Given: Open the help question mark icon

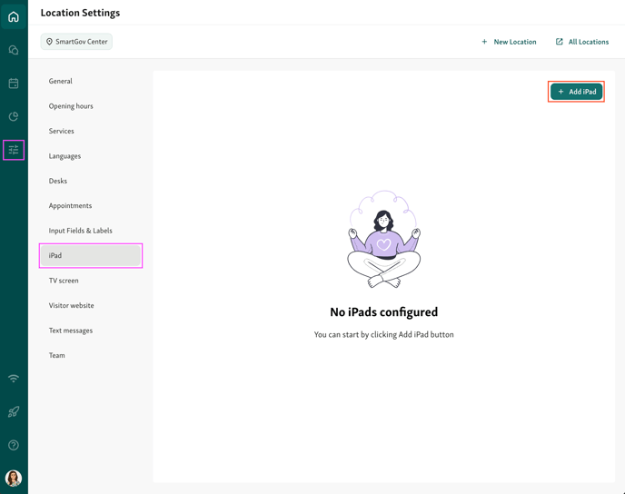Looking at the screenshot, I should (x=14, y=445).
